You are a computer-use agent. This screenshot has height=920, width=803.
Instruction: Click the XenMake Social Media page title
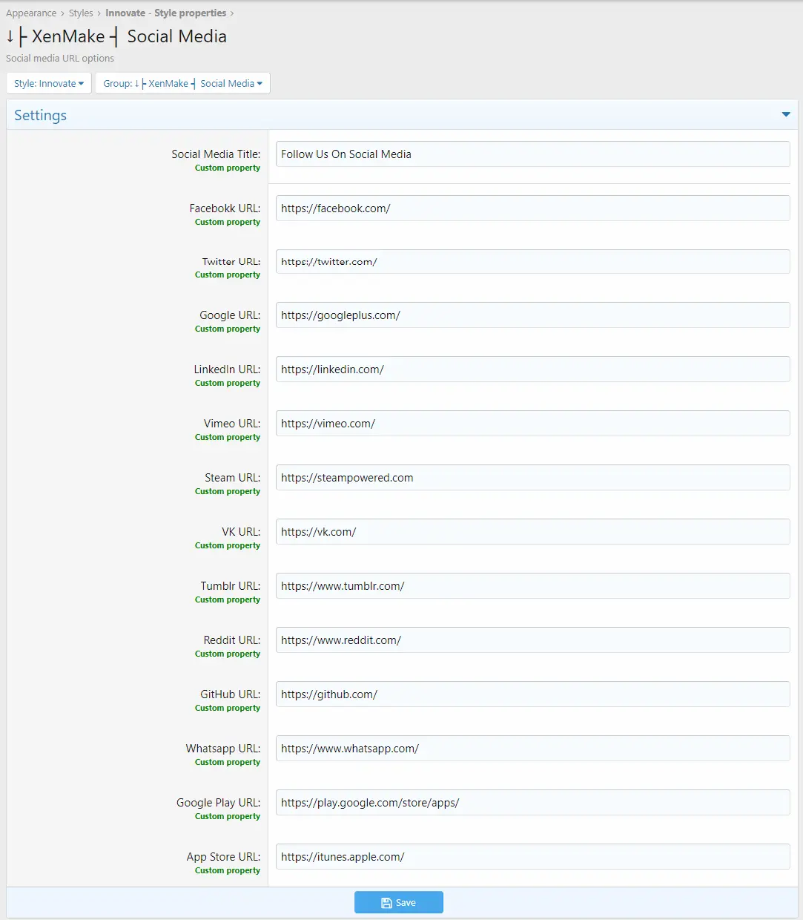point(116,36)
